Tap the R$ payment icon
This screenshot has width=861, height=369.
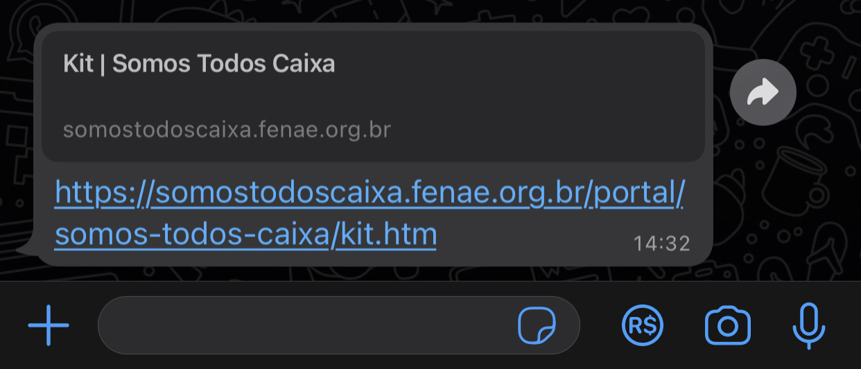click(643, 325)
